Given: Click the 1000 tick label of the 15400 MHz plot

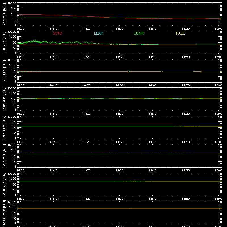Looking at the screenshot, I should pyautogui.click(x=13, y=207).
